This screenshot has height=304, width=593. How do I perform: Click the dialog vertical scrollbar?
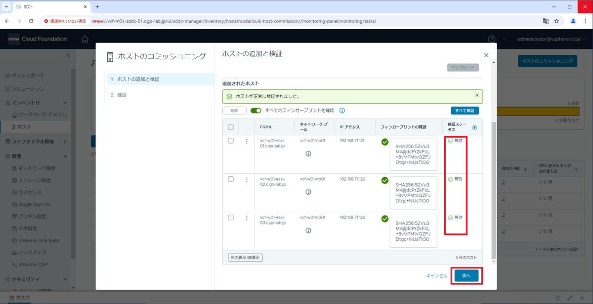(x=494, y=190)
